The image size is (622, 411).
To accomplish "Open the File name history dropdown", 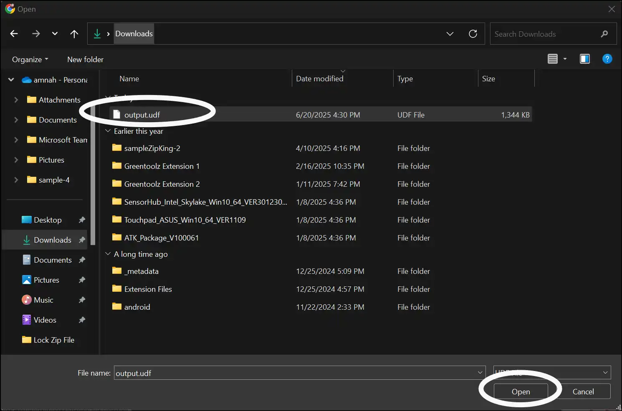I will [x=480, y=373].
